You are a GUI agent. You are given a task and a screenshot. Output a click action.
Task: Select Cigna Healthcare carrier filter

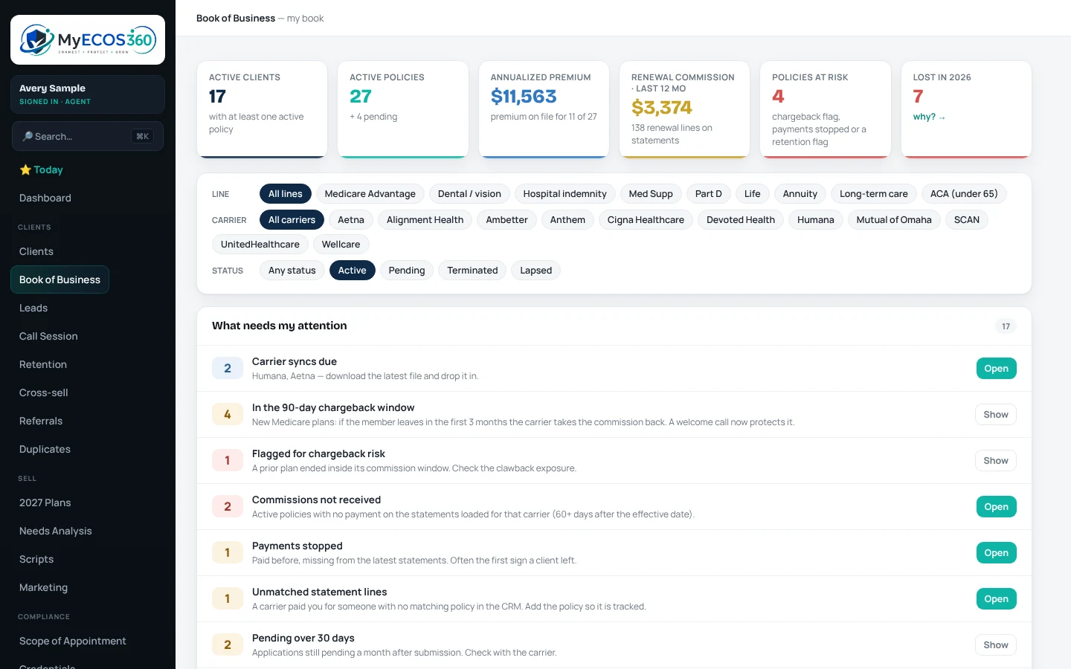646,220
